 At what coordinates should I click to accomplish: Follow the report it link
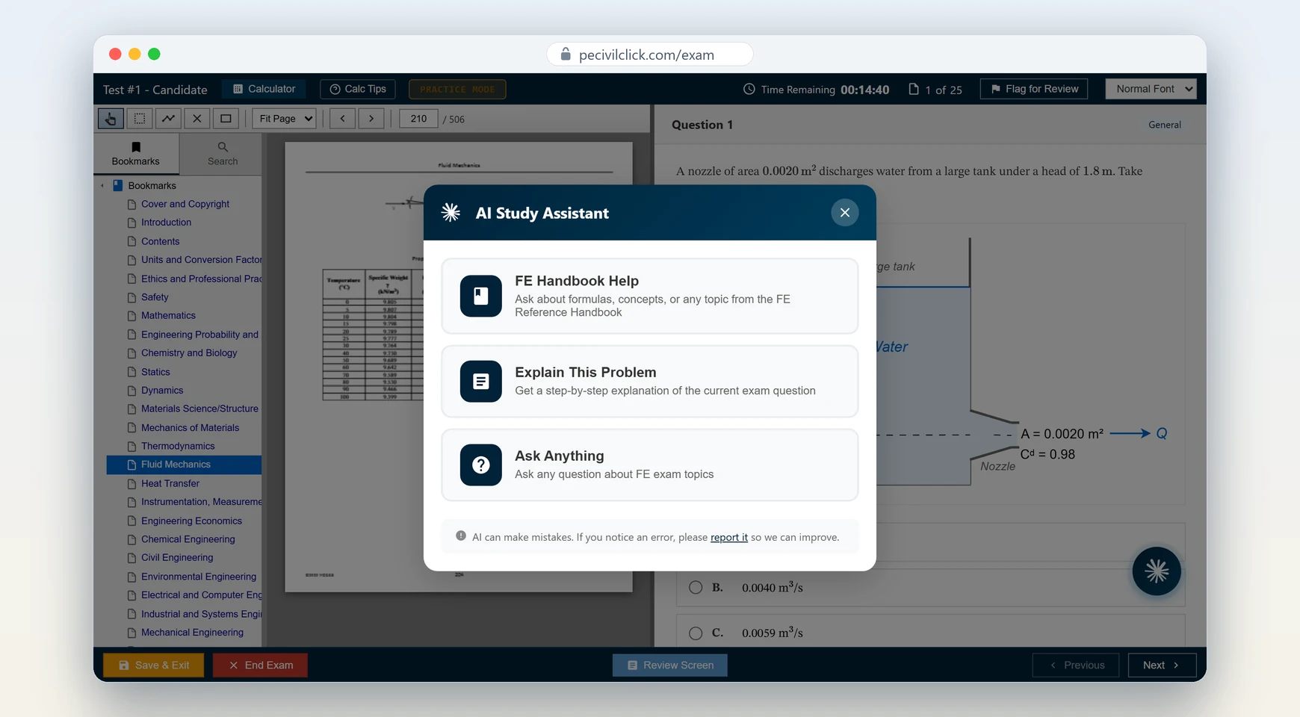tap(729, 537)
